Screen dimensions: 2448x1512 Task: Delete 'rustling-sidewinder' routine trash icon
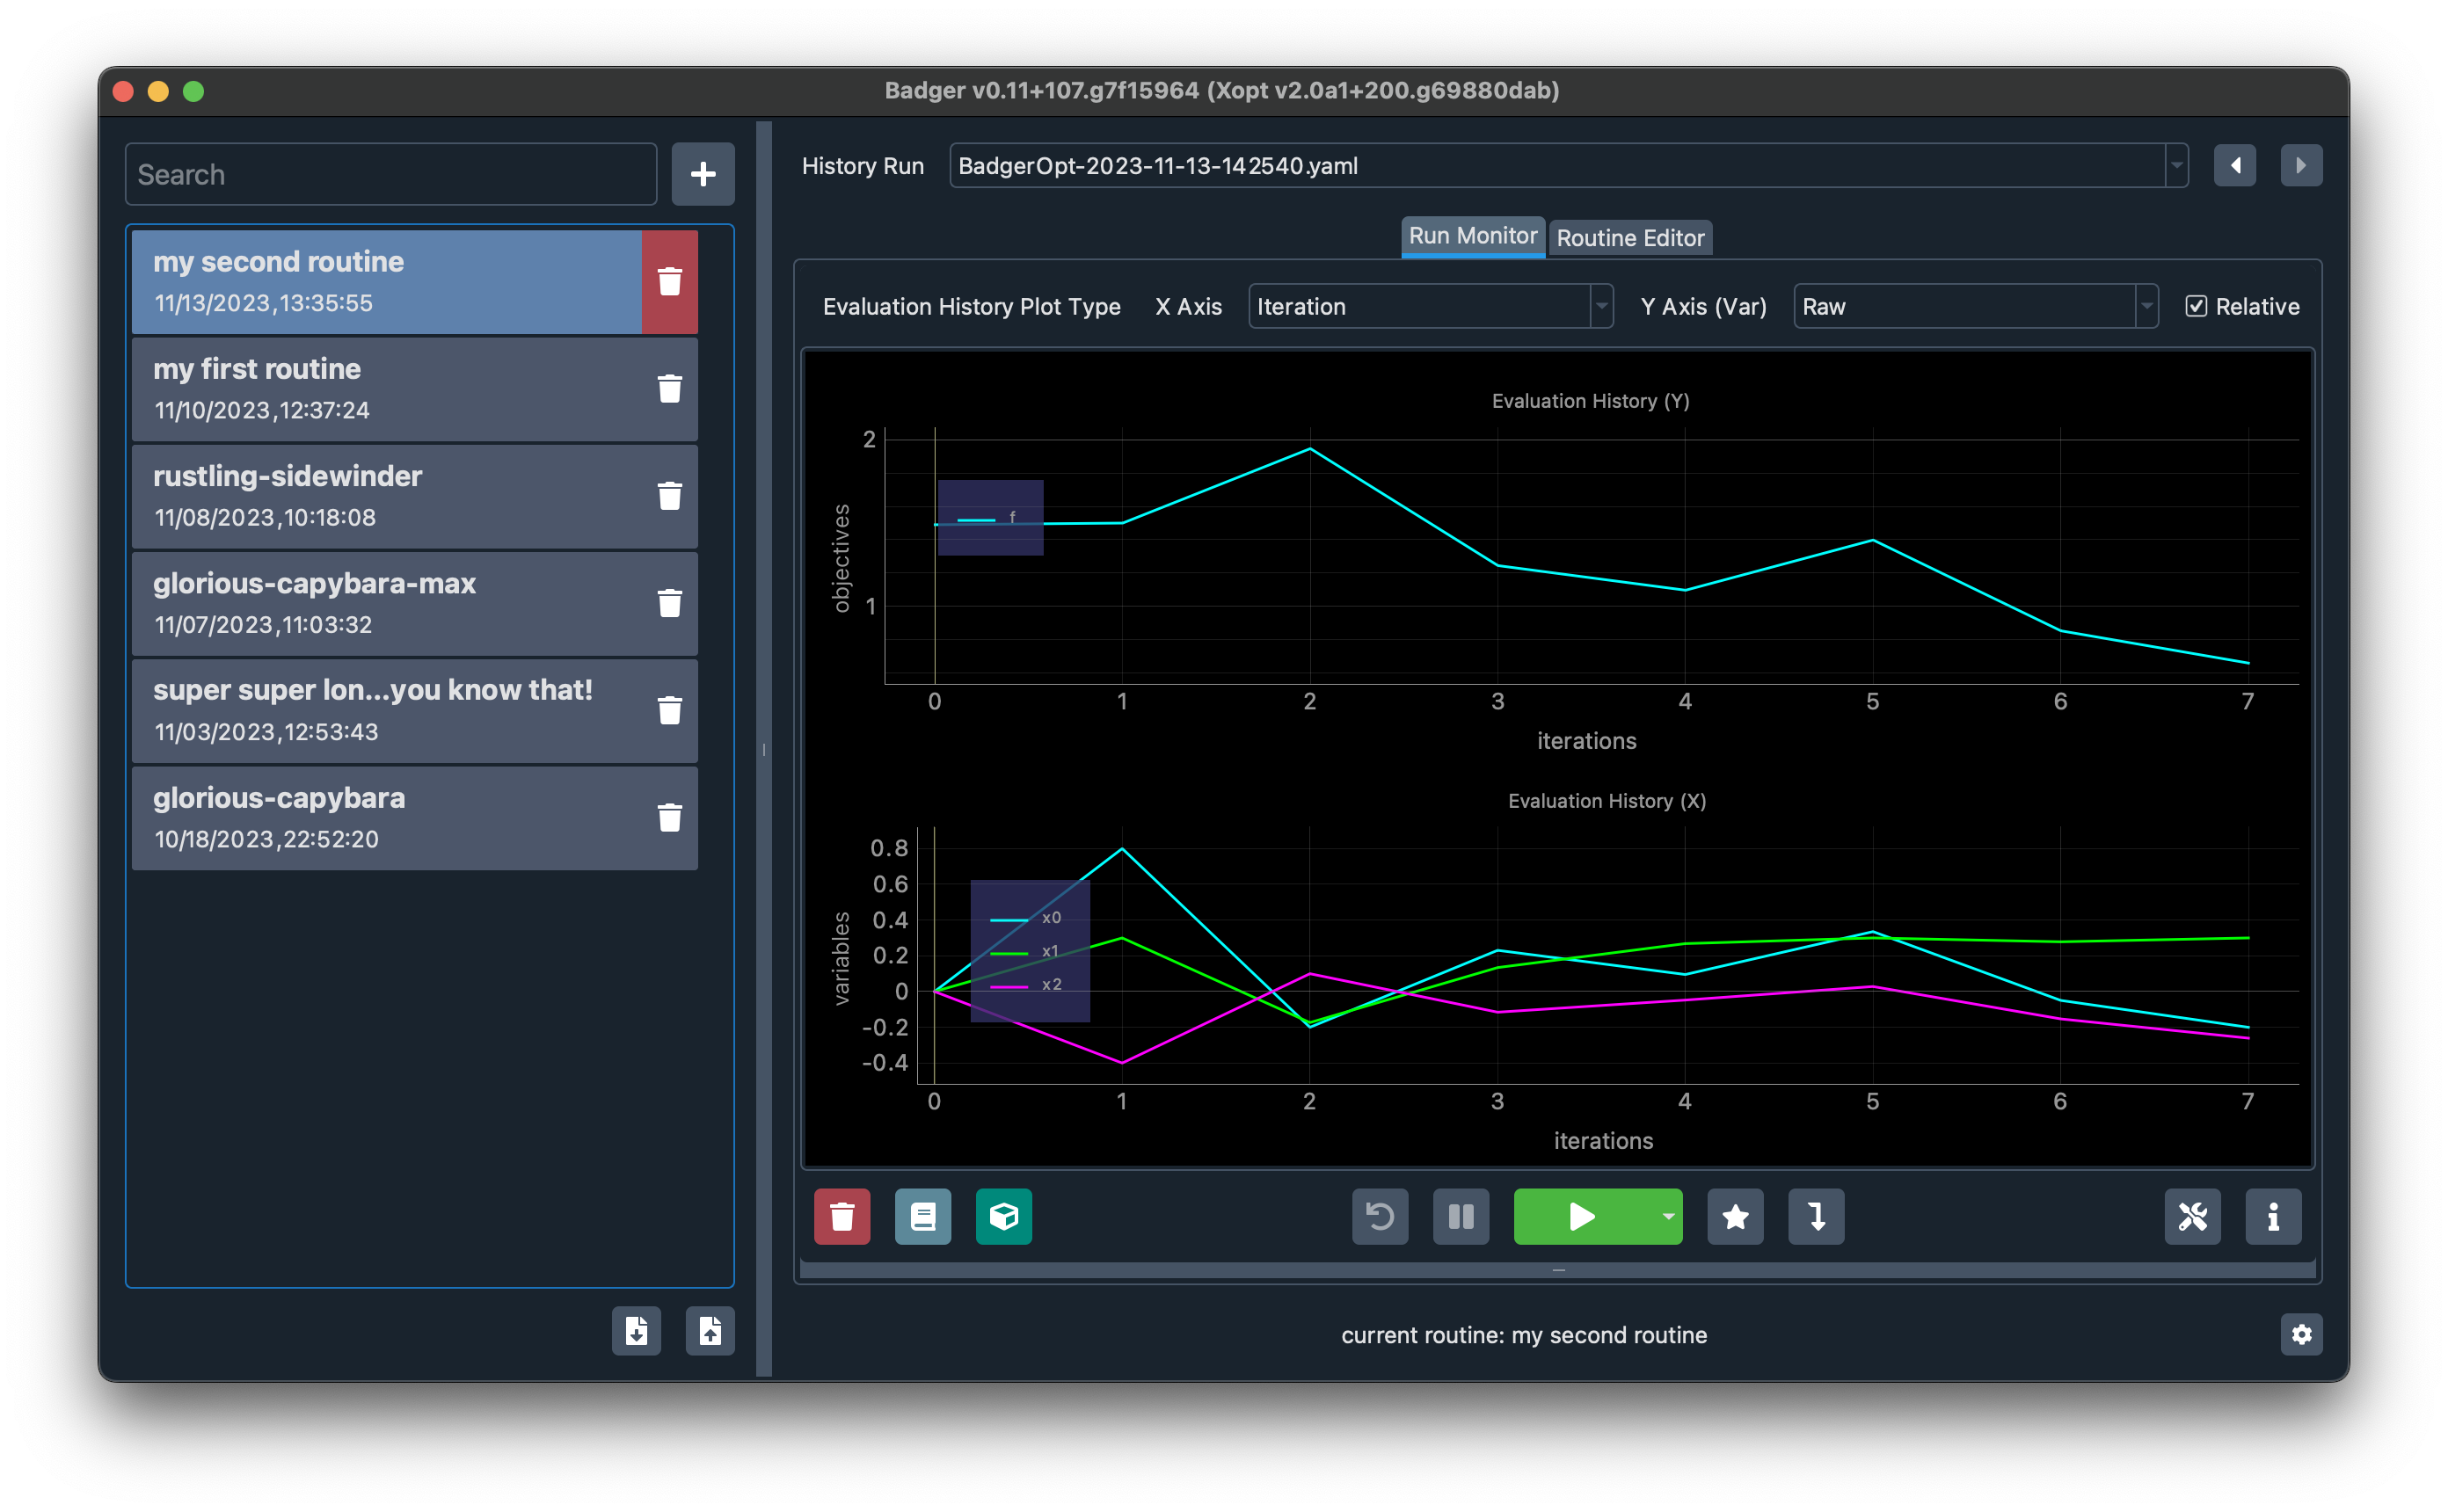point(669,496)
